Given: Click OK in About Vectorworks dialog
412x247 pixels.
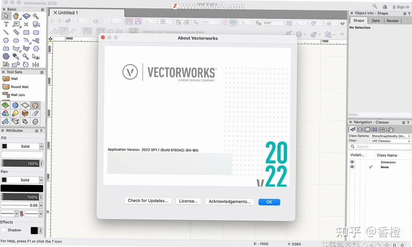Looking at the screenshot, I should (269, 202).
